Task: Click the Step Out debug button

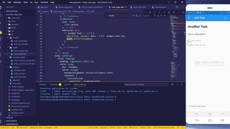Action: coord(164,12)
